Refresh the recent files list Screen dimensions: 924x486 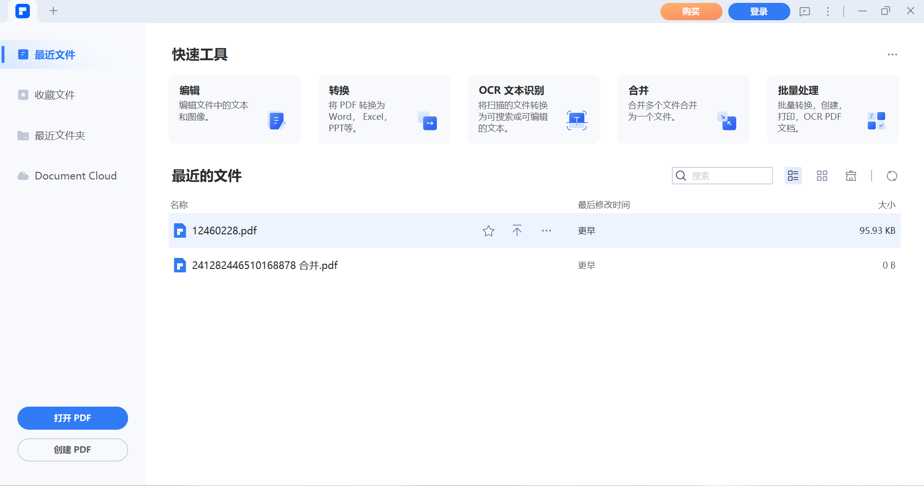click(x=892, y=176)
